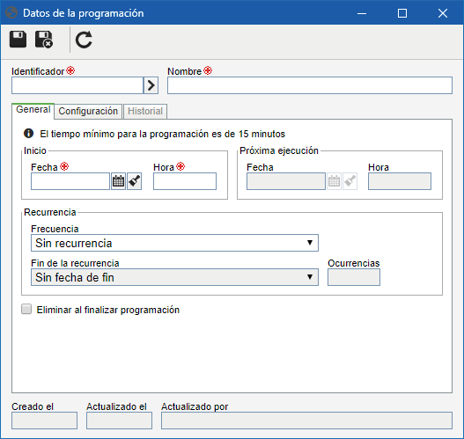This screenshot has height=439, width=464.
Task: Click the globe icon in title bar
Action: tap(11, 13)
